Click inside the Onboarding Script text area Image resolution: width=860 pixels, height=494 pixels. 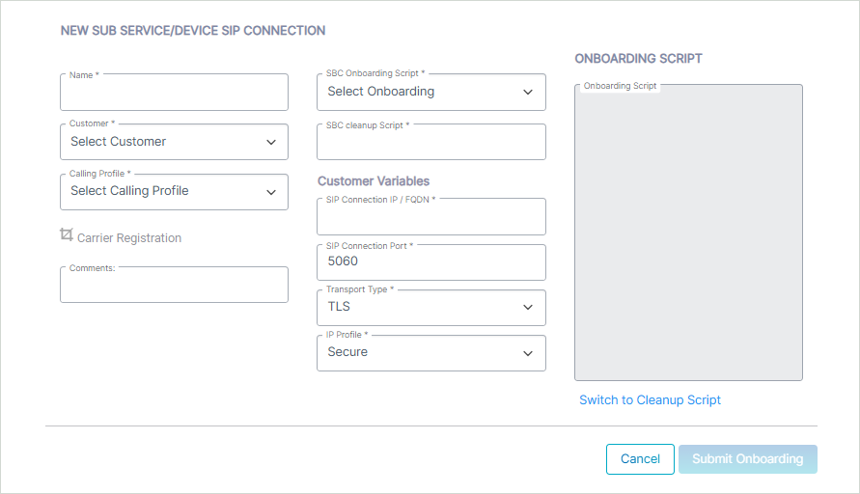click(x=688, y=233)
